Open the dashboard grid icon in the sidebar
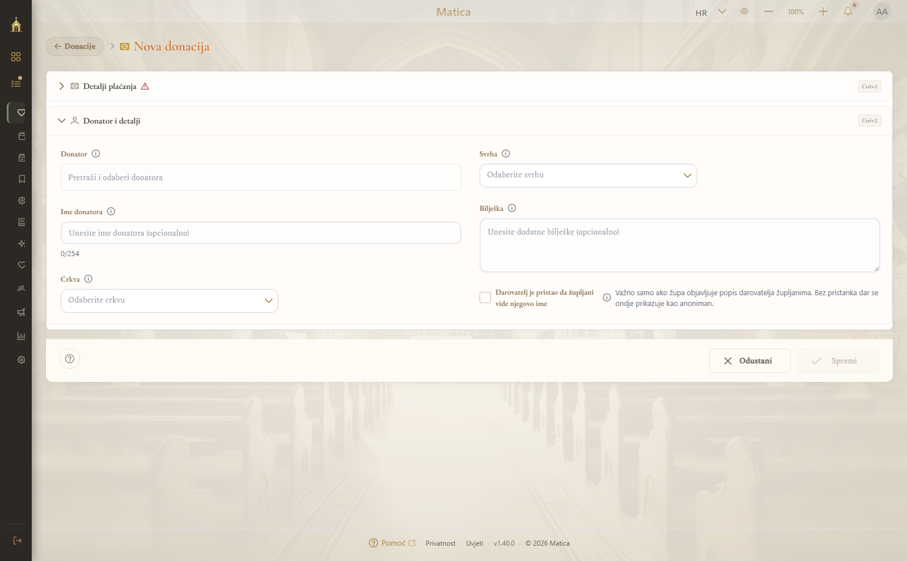 [x=16, y=57]
